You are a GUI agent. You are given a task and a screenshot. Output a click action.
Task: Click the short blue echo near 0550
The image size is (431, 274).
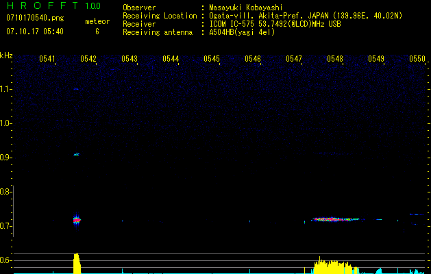417,214
